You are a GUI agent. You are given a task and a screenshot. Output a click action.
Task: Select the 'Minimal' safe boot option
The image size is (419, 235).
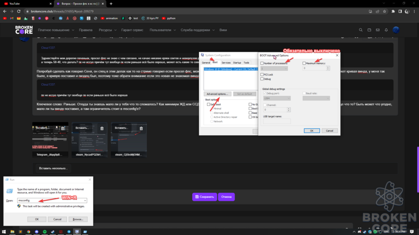coord(211,109)
